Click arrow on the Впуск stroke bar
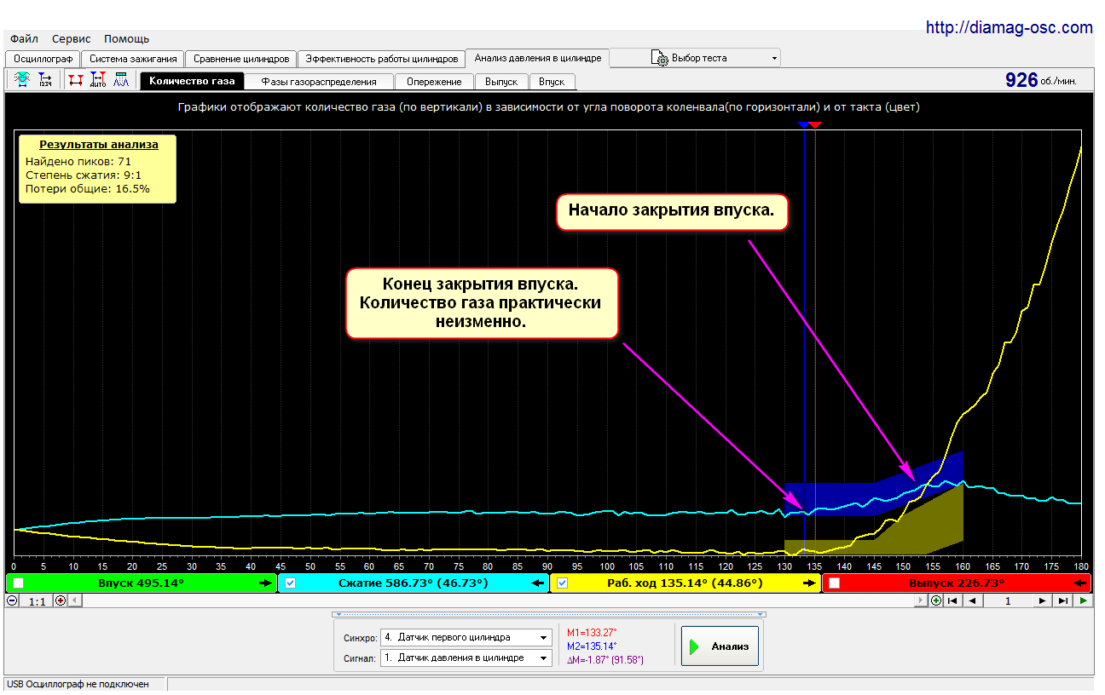 pyautogui.click(x=266, y=583)
